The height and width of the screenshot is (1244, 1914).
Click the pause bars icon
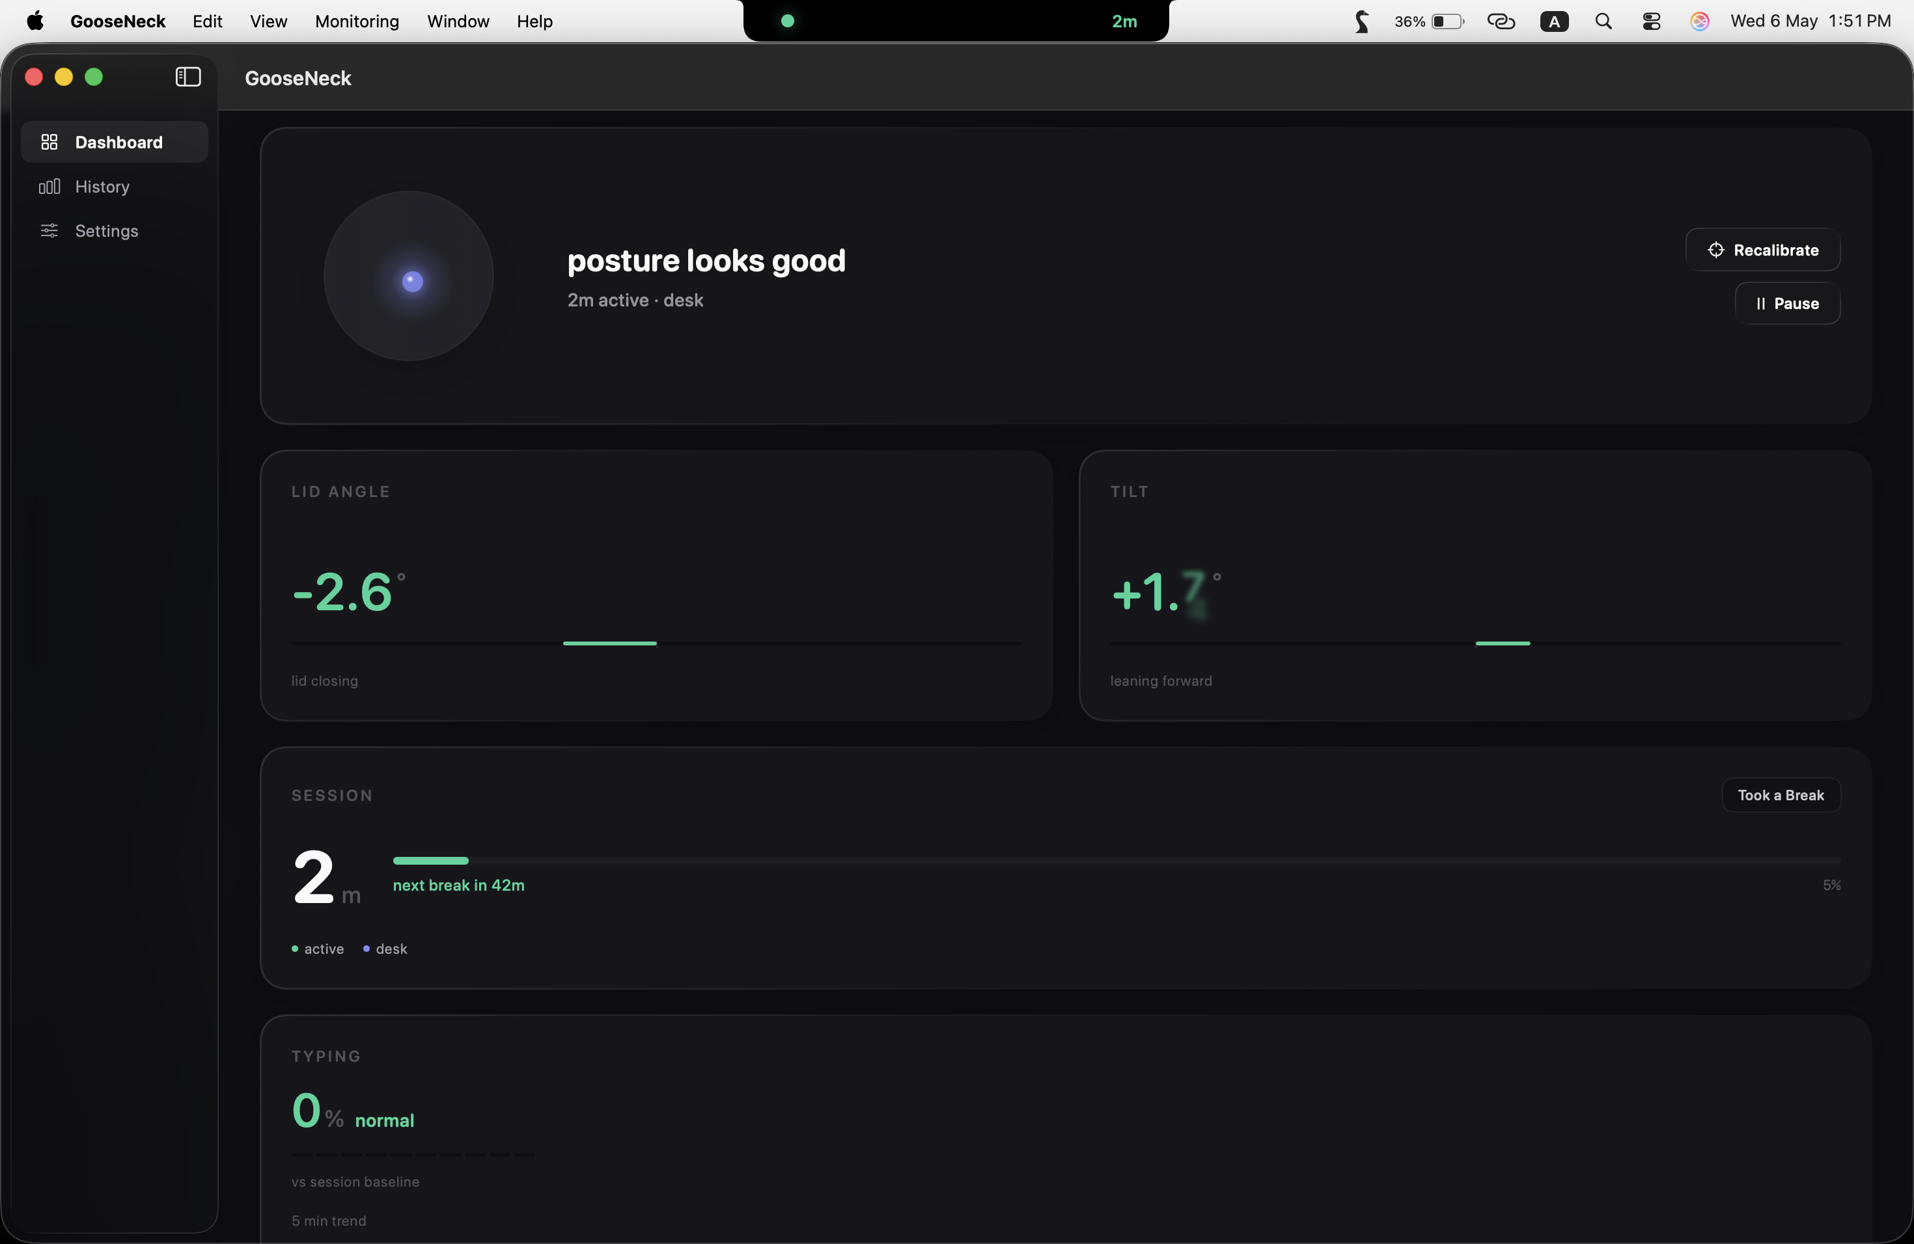(x=1761, y=304)
